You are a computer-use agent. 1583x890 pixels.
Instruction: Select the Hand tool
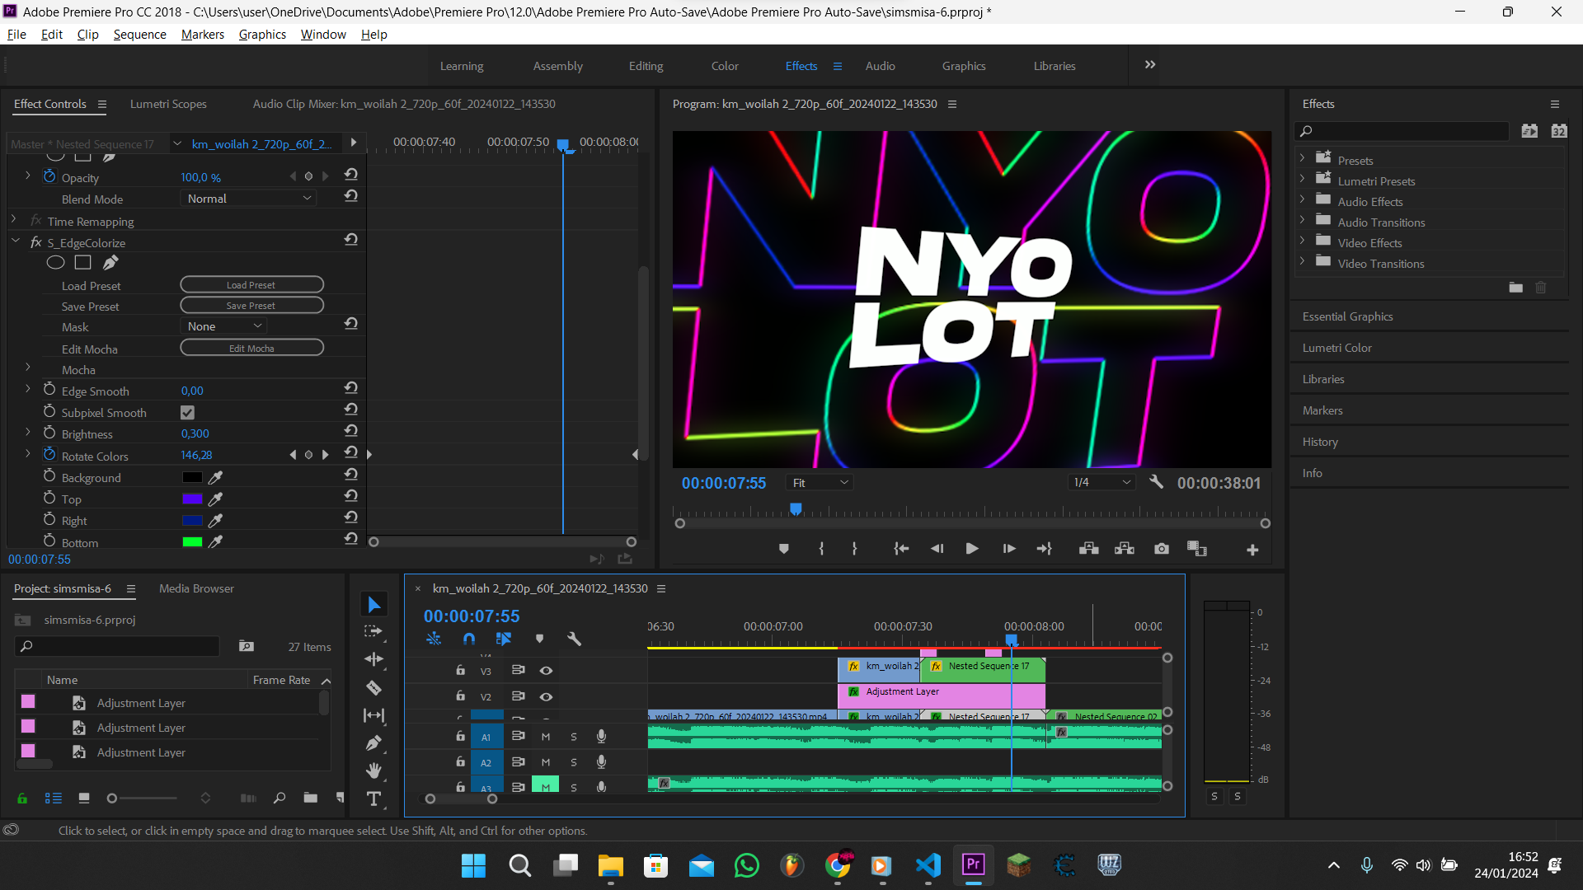tap(373, 771)
